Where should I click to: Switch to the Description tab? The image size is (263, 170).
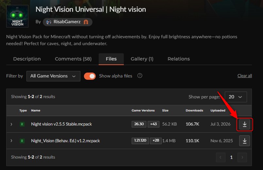point(27,59)
